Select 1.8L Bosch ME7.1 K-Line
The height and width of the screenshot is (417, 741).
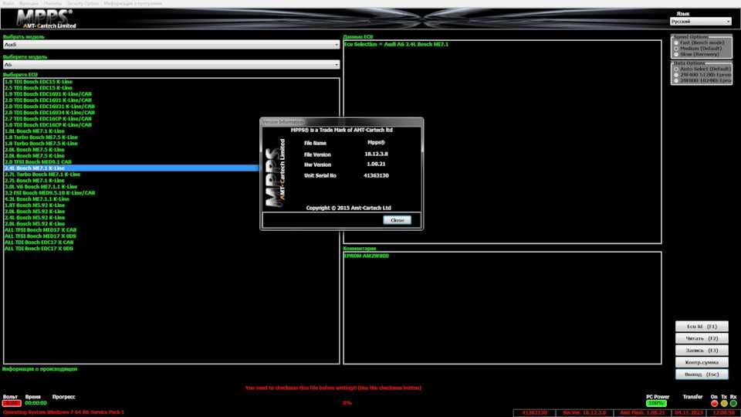35,131
